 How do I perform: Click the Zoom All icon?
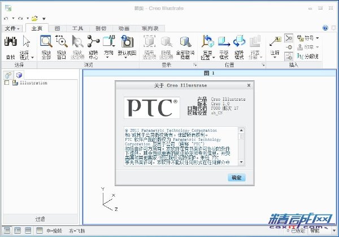click(46, 41)
